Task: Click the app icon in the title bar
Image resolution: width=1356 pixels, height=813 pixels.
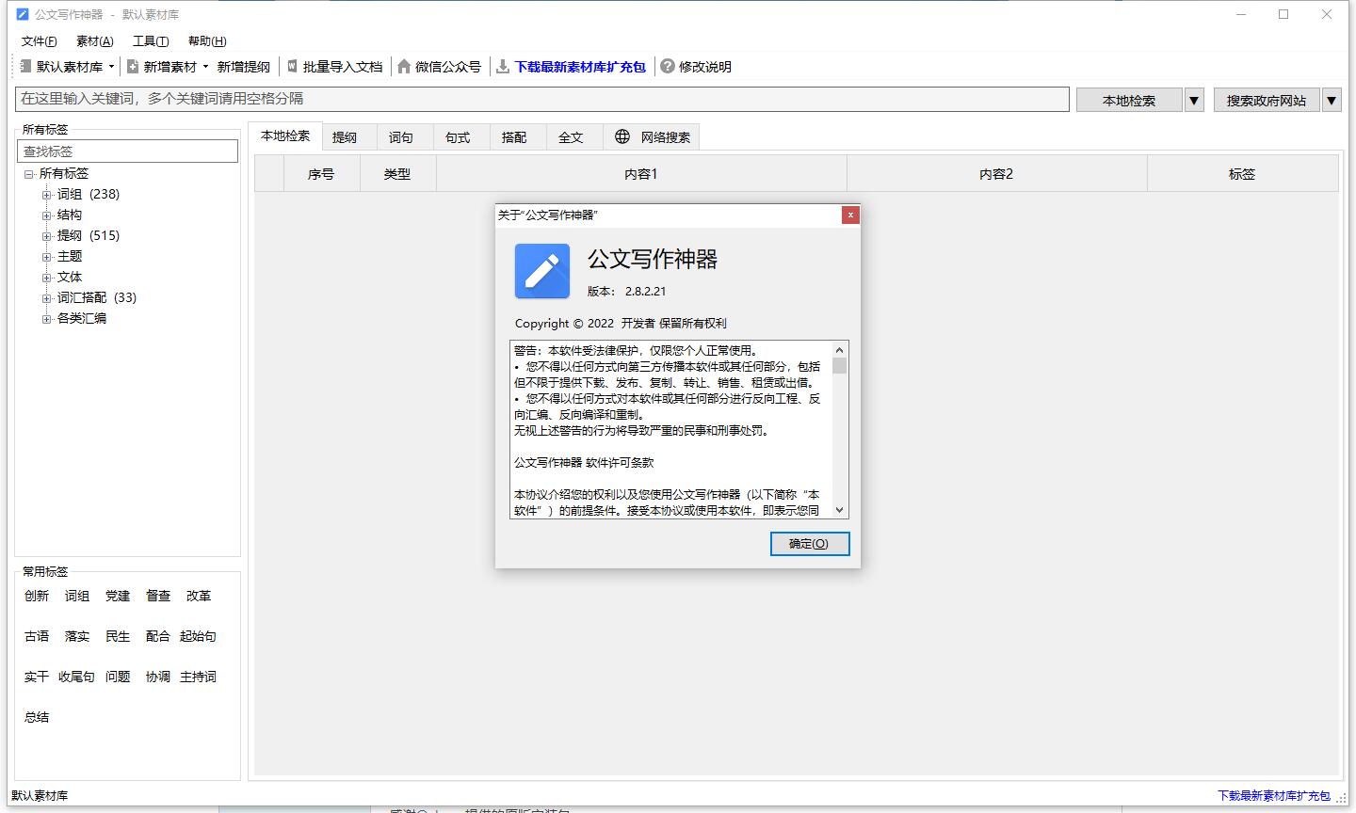Action: pyautogui.click(x=23, y=14)
